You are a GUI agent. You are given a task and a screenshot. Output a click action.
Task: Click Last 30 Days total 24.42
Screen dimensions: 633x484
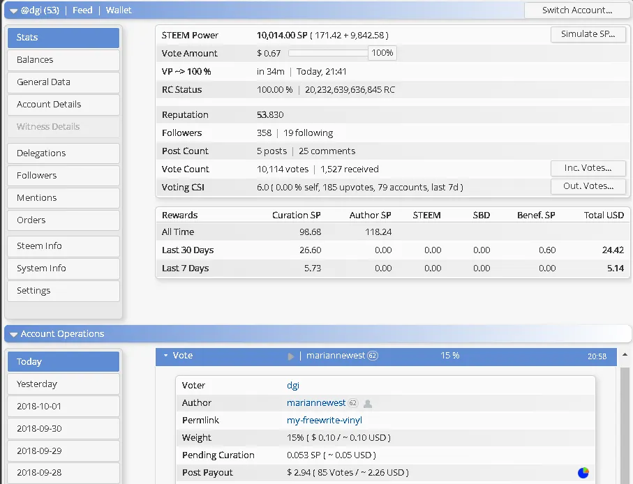tap(613, 250)
